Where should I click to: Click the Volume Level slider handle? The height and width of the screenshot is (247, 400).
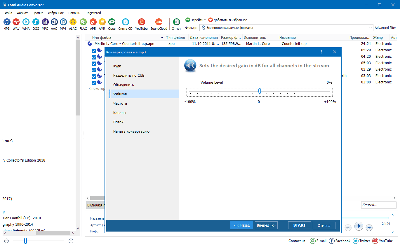point(260,92)
